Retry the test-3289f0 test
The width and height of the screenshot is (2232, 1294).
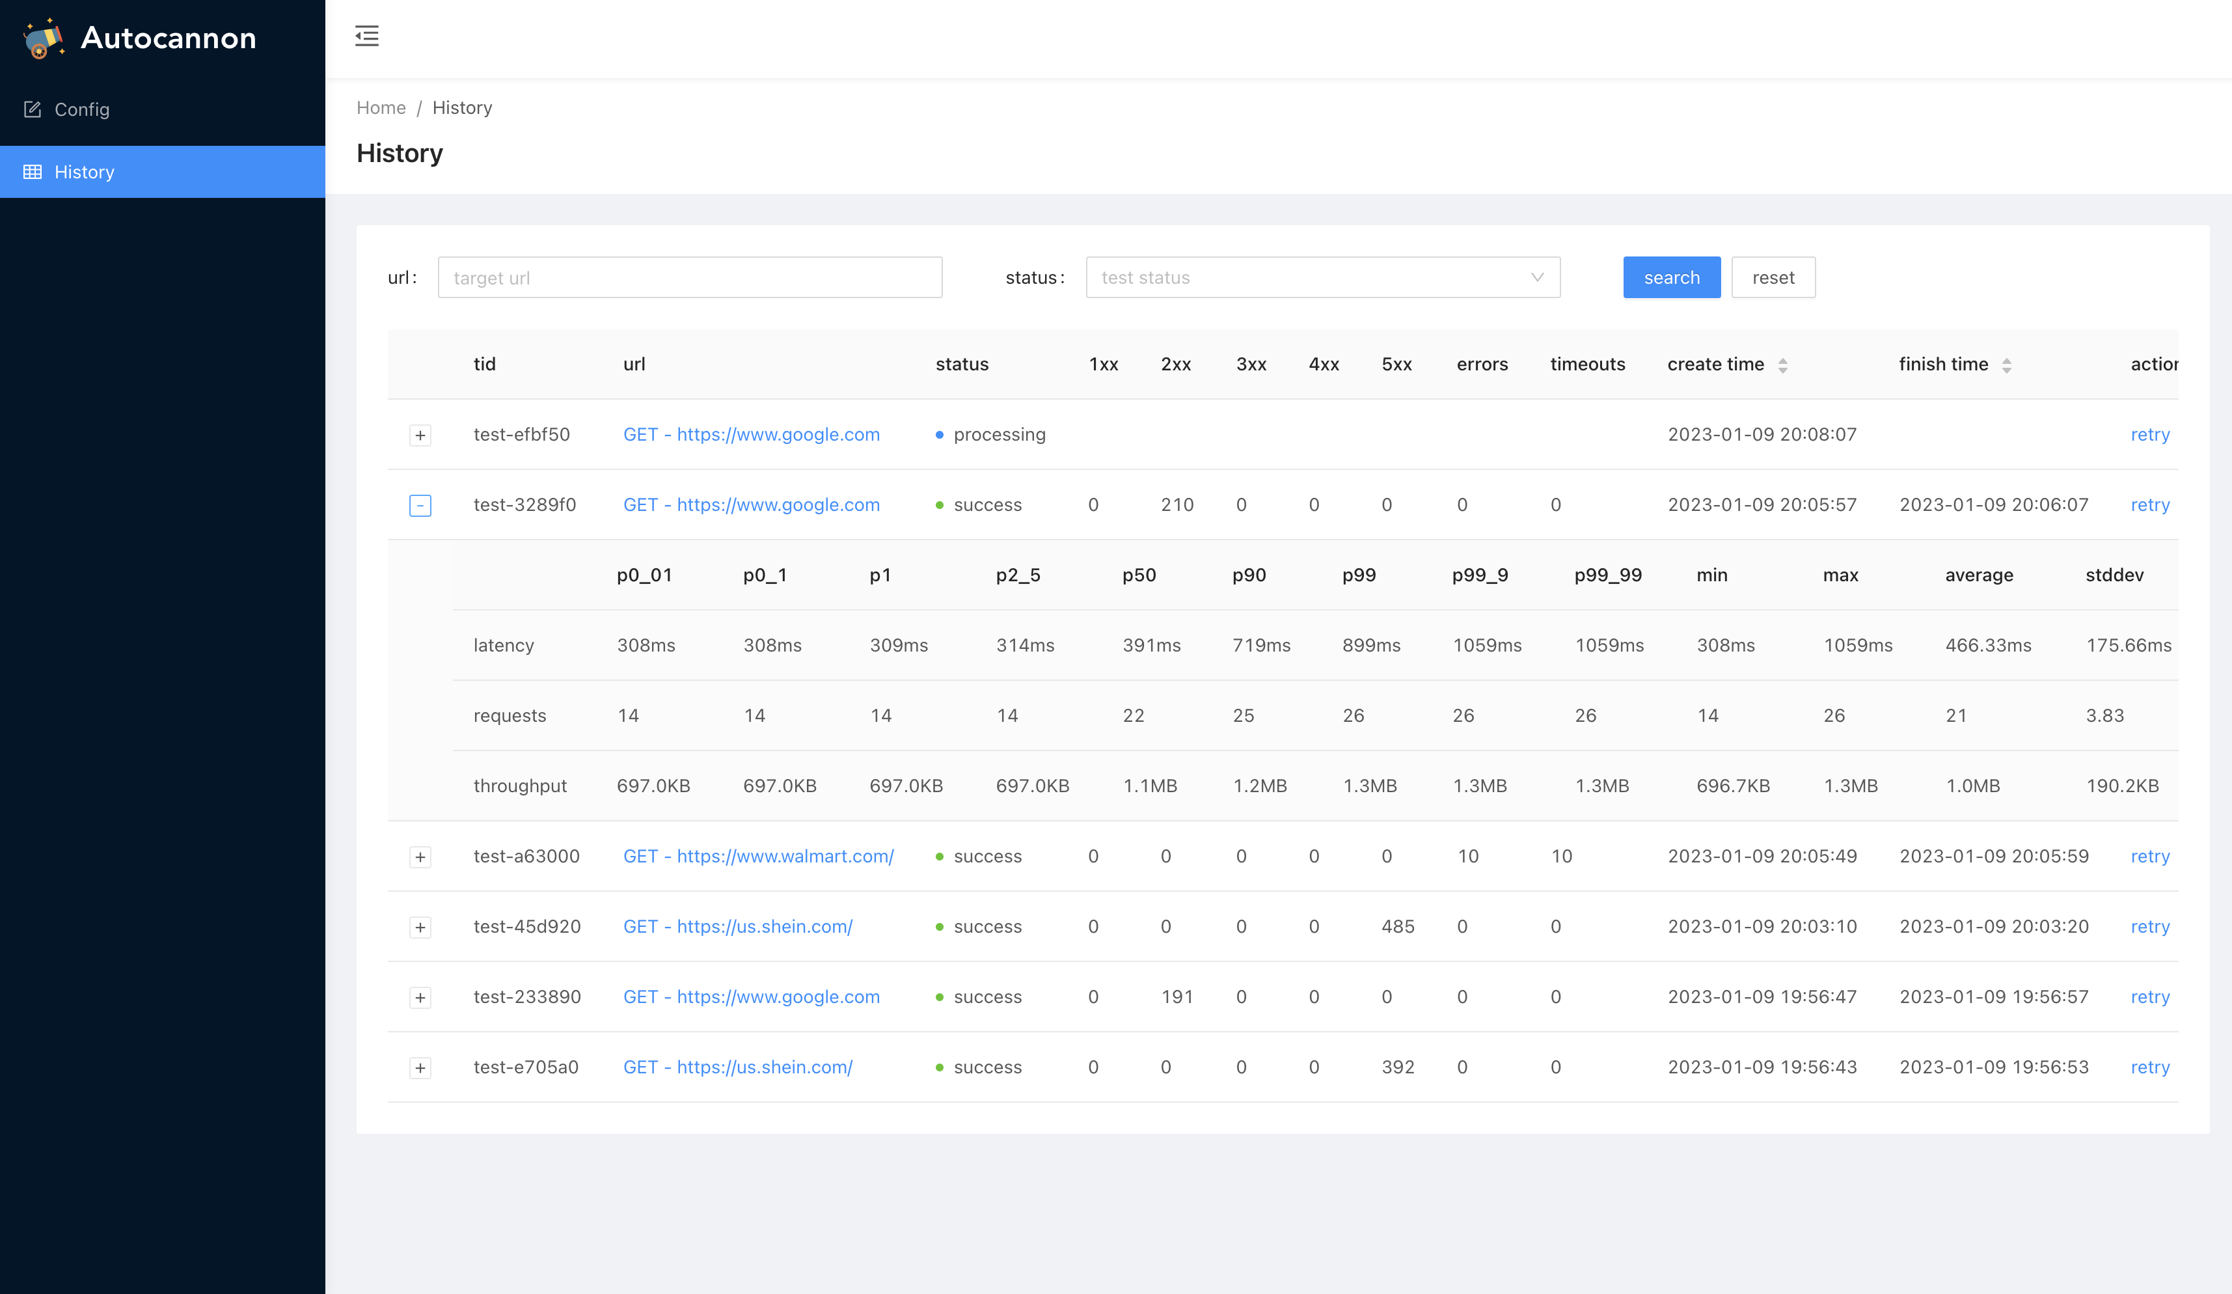click(2149, 504)
